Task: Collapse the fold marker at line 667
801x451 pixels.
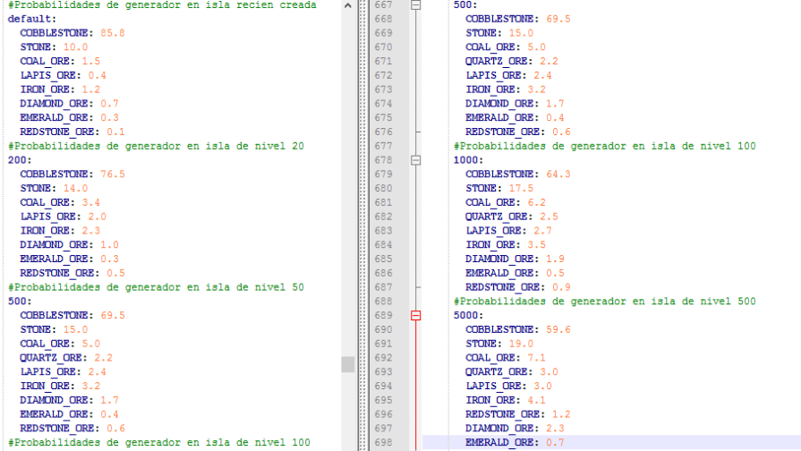Action: click(415, 4)
